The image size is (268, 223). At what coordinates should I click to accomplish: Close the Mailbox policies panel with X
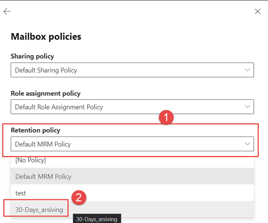pos(257,11)
